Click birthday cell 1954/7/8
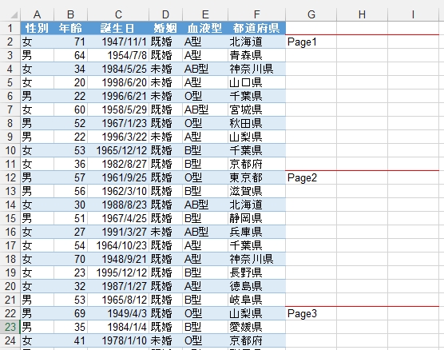This screenshot has width=444, height=350. [x=118, y=55]
